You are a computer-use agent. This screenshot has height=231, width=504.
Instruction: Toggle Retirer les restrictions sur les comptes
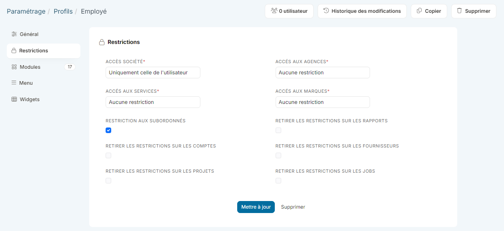(x=108, y=155)
